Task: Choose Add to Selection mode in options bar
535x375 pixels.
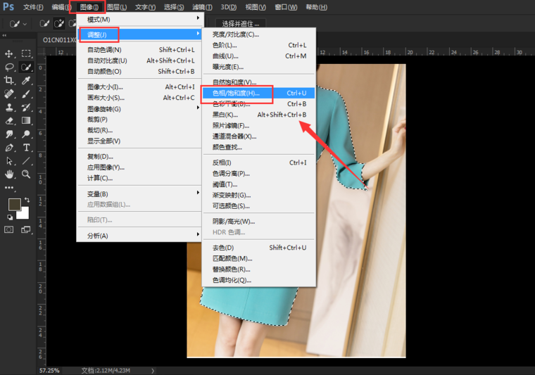Action: (x=59, y=23)
